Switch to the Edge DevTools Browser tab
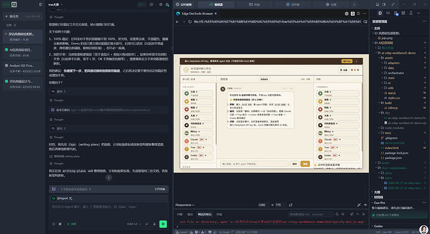This screenshot has height=234, width=430. (197, 14)
